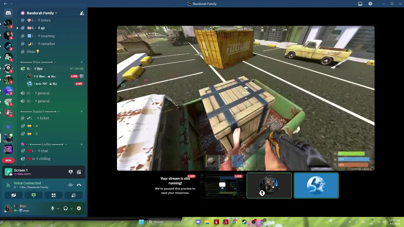
Task: Add channel to Support category with plus icon
Action: 81,112
